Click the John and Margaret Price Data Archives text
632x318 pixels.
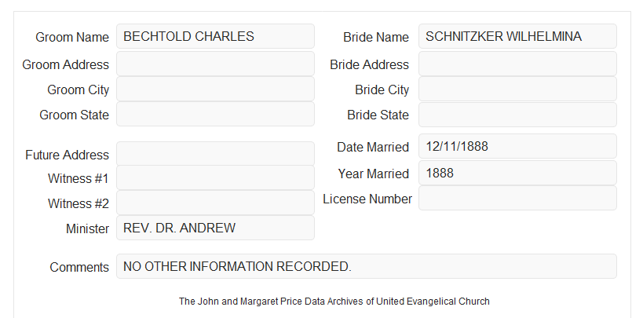pos(334,301)
